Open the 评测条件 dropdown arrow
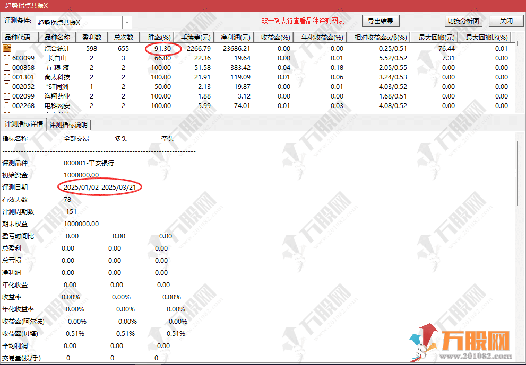Viewport: 526px width, 365px height. [127, 23]
